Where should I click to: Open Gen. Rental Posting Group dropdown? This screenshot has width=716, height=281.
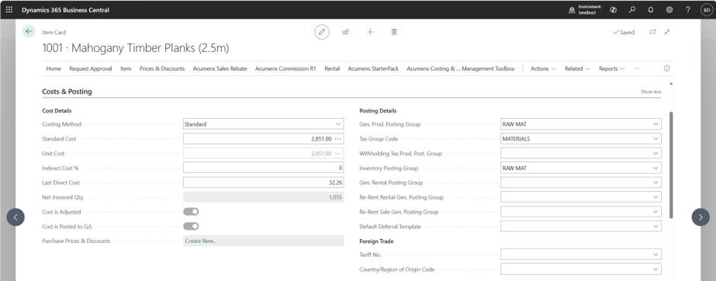(x=656, y=183)
